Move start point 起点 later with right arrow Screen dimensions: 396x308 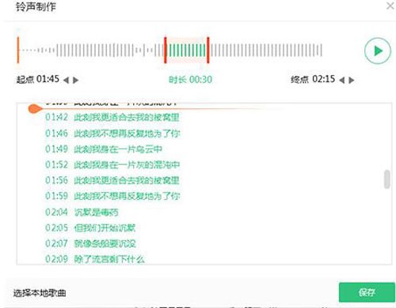76,80
